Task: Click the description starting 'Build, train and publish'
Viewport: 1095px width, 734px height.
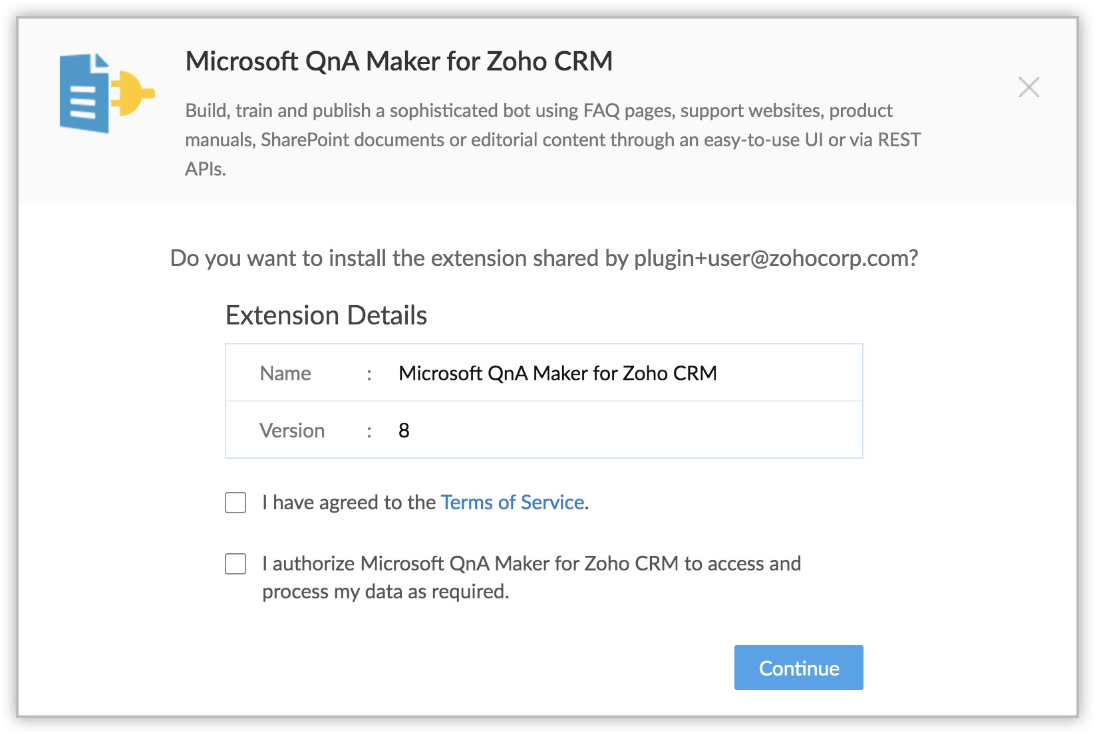Action: tap(552, 139)
